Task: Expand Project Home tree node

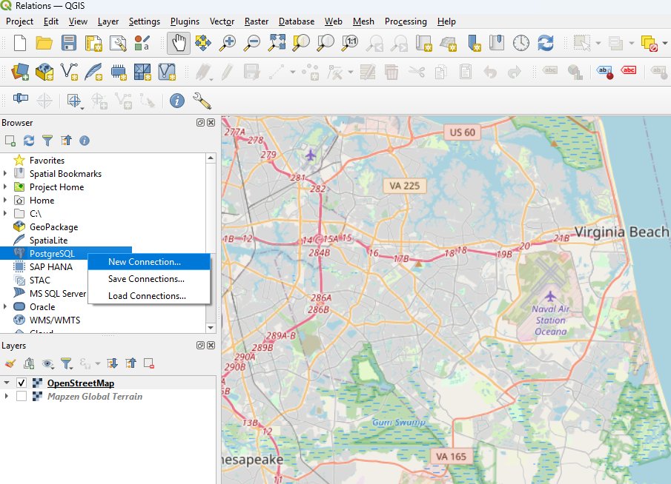Action: tap(5, 186)
